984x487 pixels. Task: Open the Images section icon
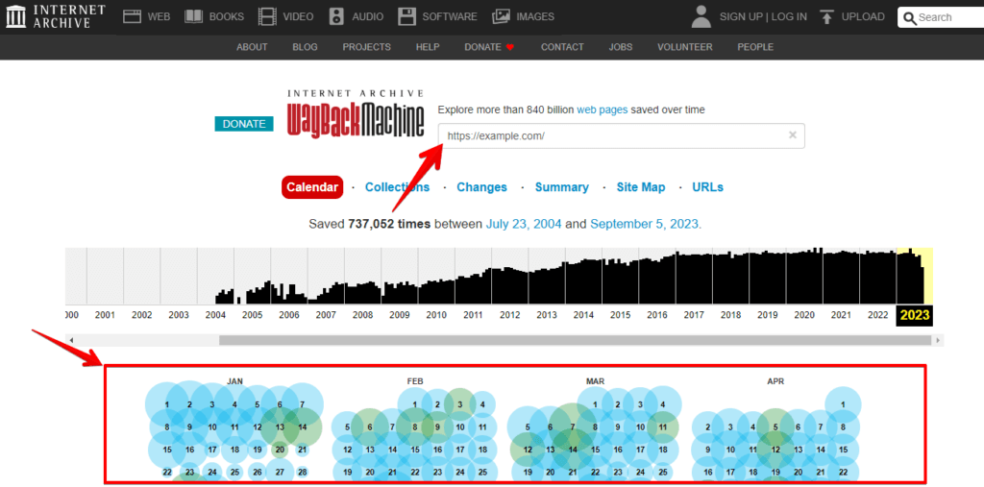(x=501, y=17)
